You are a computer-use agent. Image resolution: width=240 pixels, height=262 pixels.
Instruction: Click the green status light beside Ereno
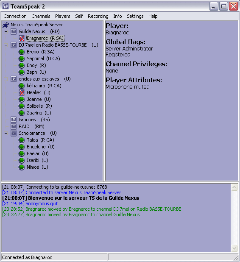click(22, 52)
